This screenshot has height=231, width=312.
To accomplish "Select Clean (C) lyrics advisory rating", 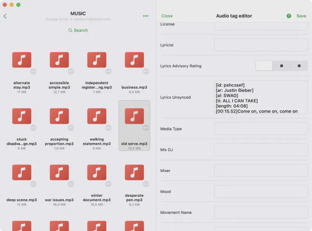I will [x=299, y=66].
